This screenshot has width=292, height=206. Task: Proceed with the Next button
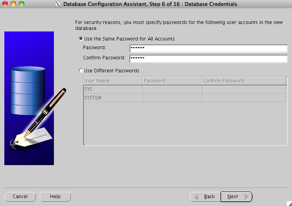click(236, 197)
